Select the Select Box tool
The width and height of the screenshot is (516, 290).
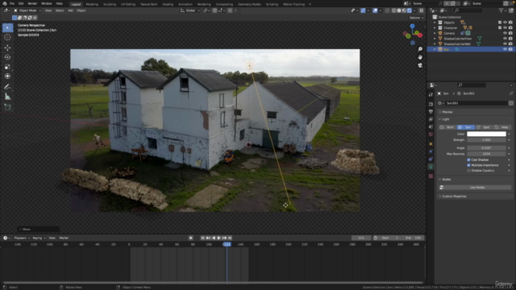click(7, 27)
